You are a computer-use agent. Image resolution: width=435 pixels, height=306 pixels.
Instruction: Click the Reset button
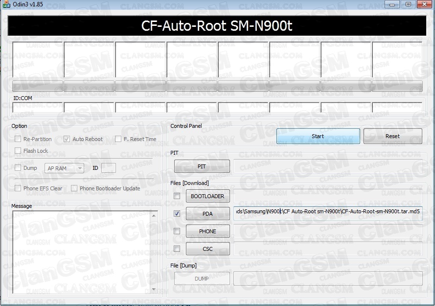[392, 136]
